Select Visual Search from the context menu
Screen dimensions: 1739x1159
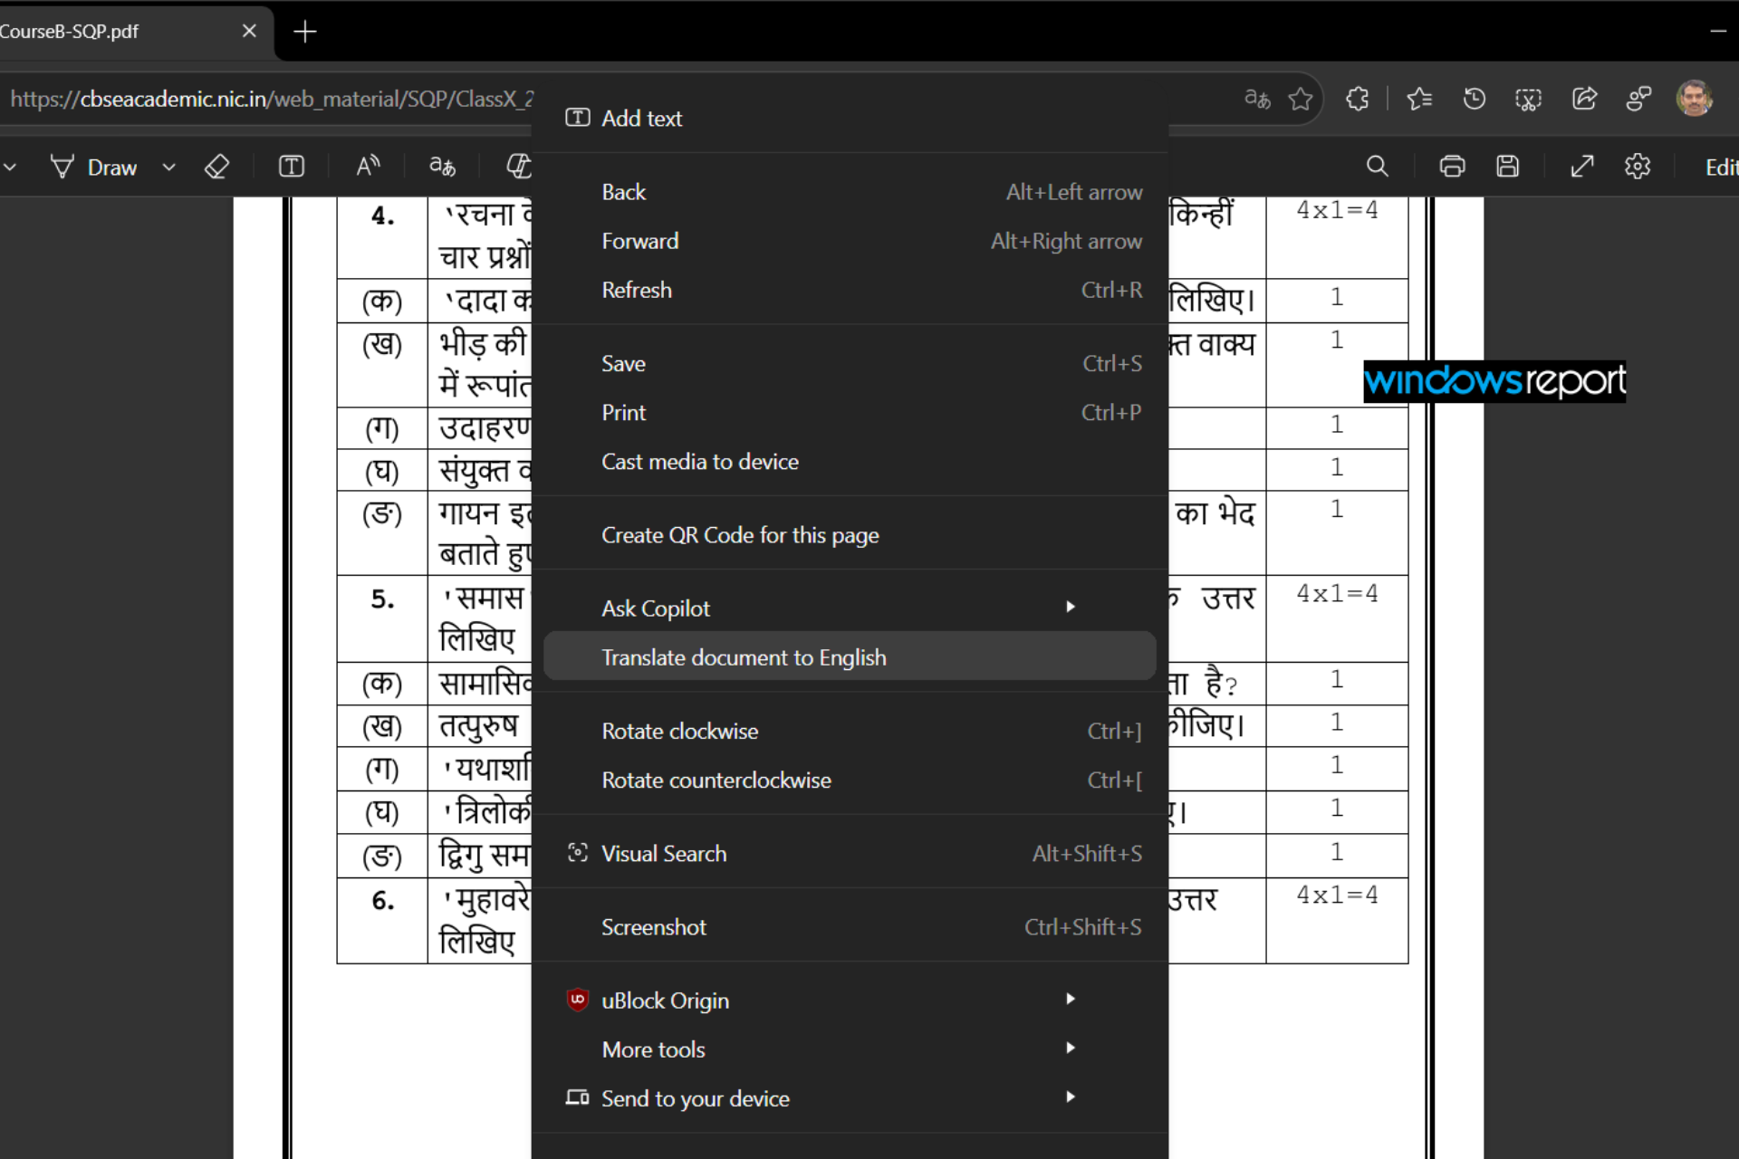point(850,854)
